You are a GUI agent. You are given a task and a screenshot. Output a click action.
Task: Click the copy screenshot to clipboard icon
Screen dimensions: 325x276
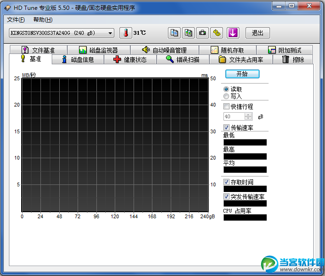pos(188,33)
